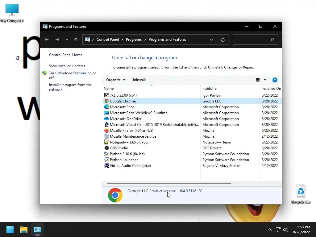The width and height of the screenshot is (316, 237).
Task: Open Install a program from the network
Action: 70,87
